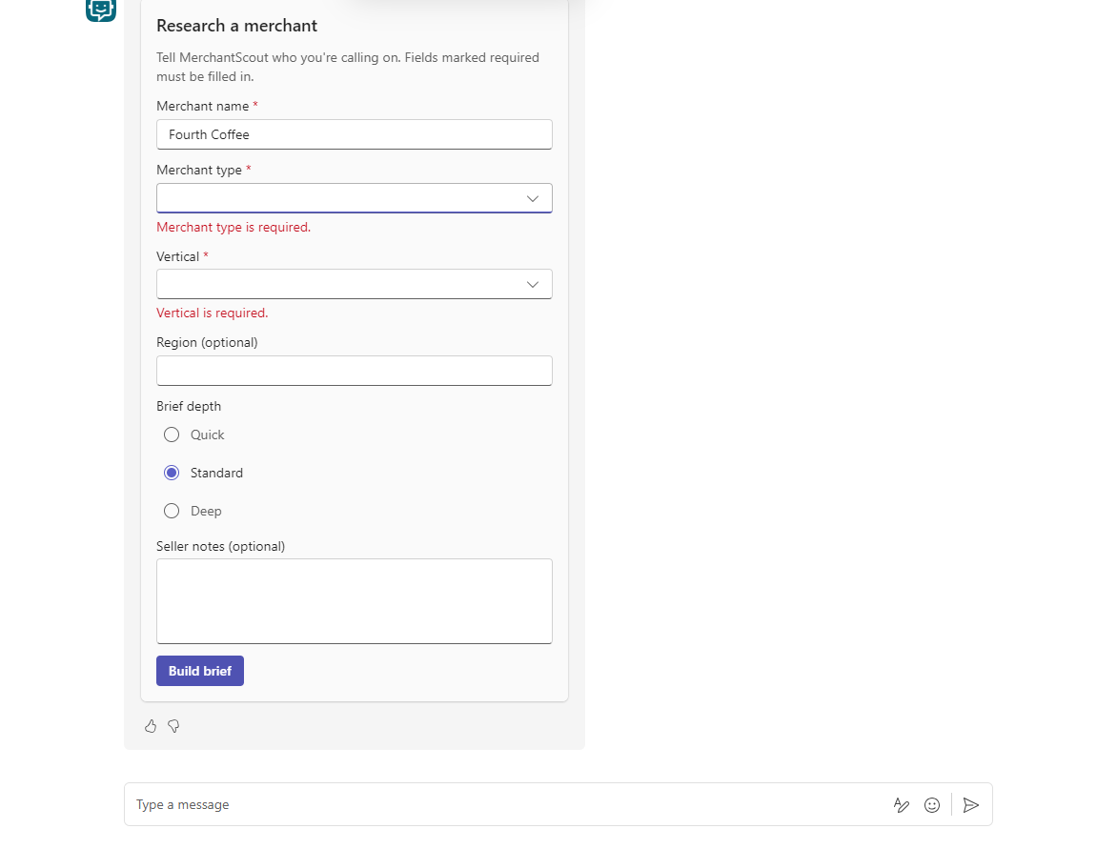Click the 'Vertical' field label
This screenshot has width=1117, height=849.
coord(178,256)
